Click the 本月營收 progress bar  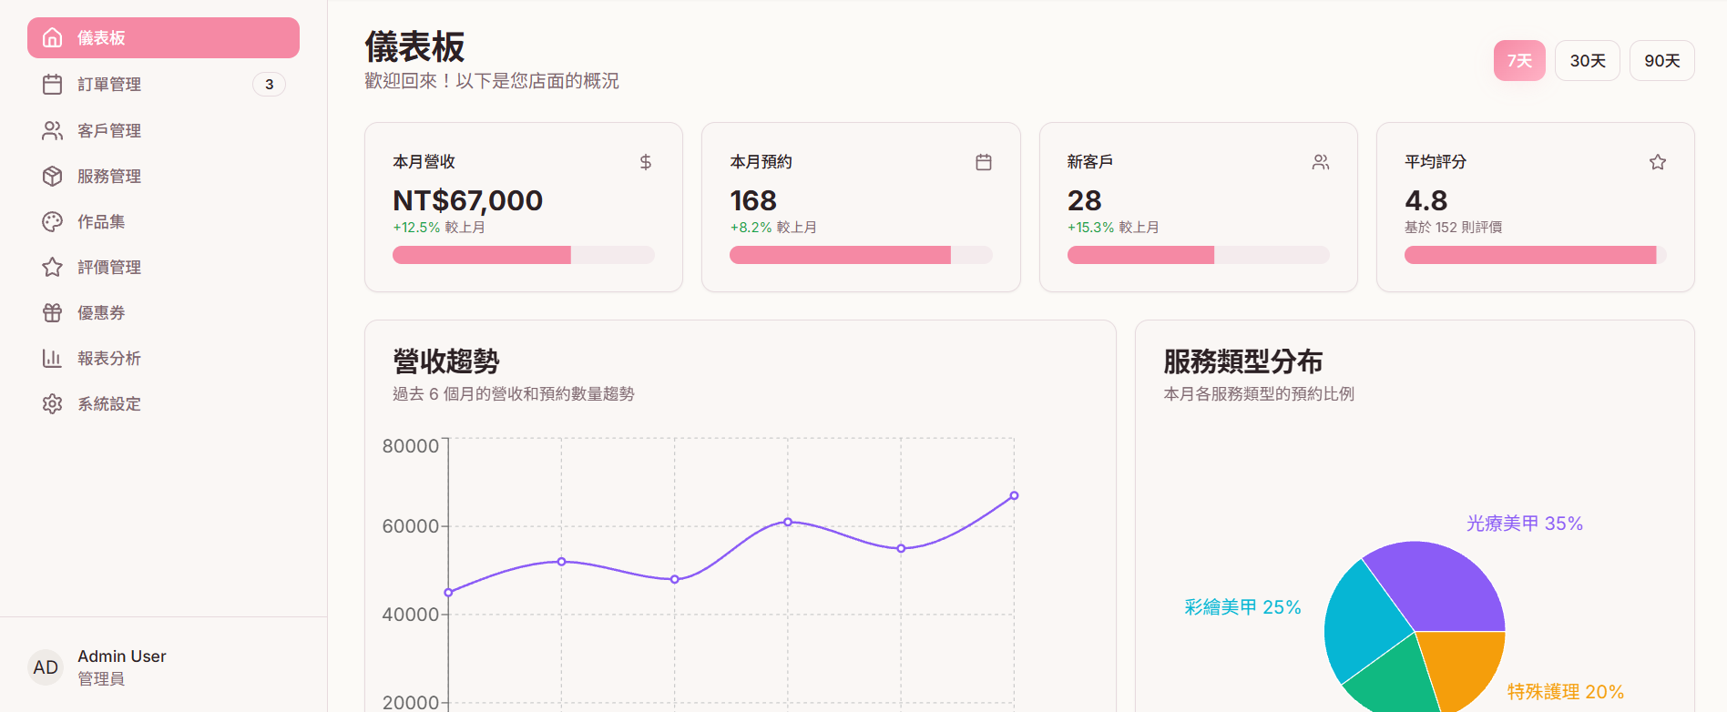[x=524, y=255]
